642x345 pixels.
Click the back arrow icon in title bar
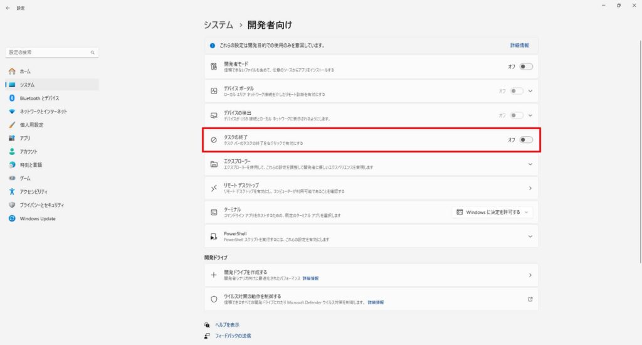pos(8,8)
